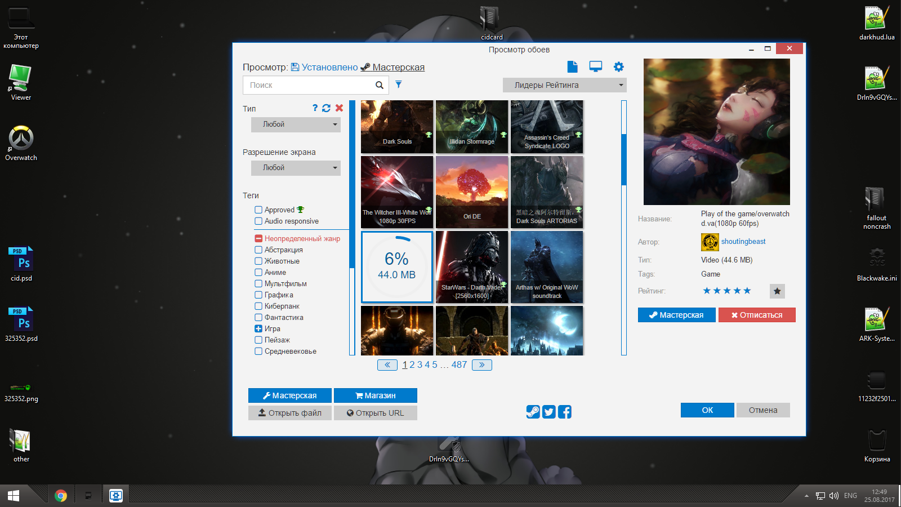Check the Аниме genre checkbox
This screenshot has width=901, height=507.
(258, 273)
